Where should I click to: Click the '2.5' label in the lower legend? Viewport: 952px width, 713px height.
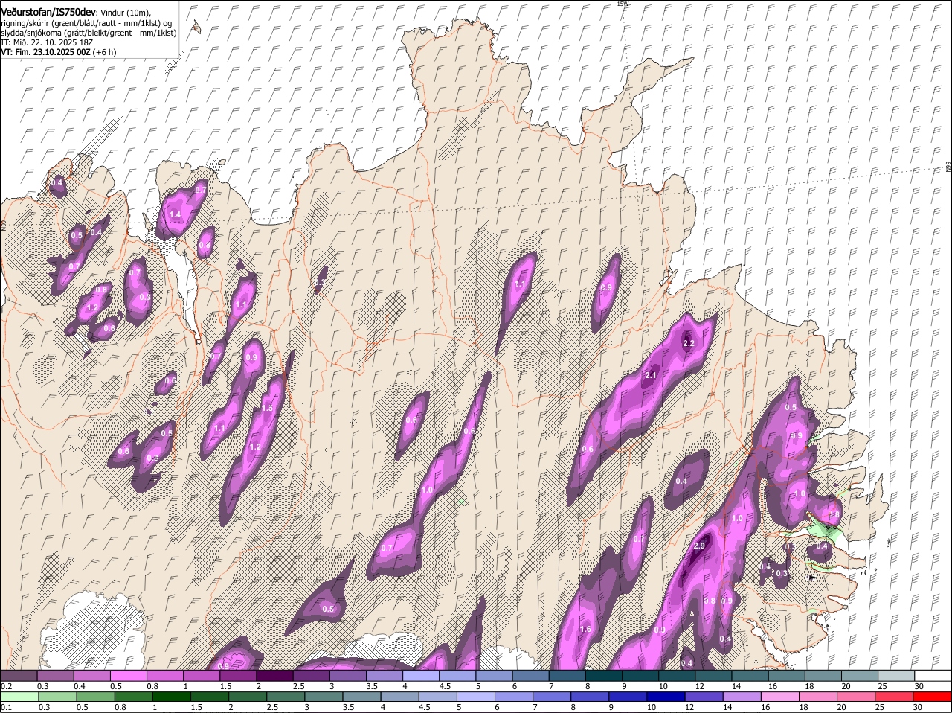click(x=272, y=707)
